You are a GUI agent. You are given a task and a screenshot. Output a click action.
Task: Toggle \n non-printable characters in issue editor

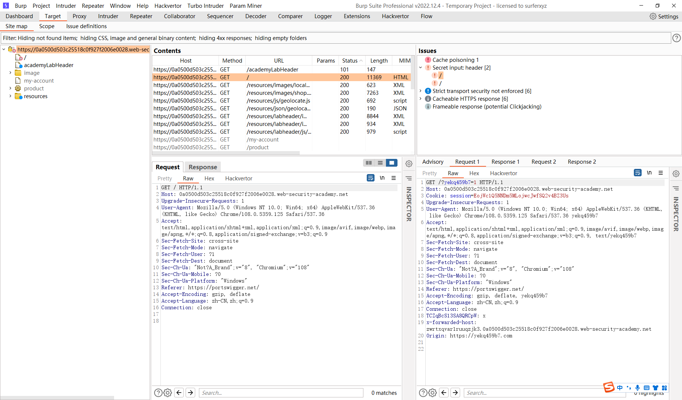tap(649, 173)
